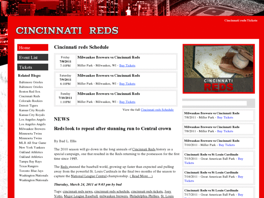
Task: Click the National League Central link
Action: pos(89,176)
